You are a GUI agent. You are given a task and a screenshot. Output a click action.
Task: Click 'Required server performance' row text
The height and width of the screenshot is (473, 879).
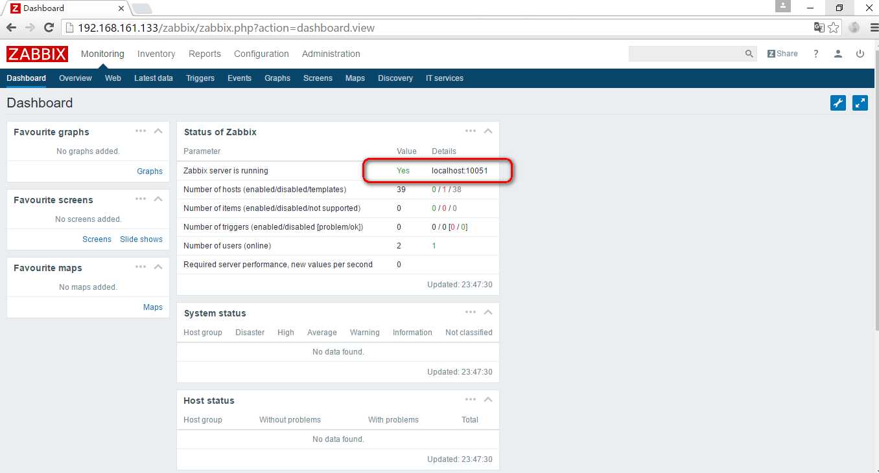tap(278, 265)
